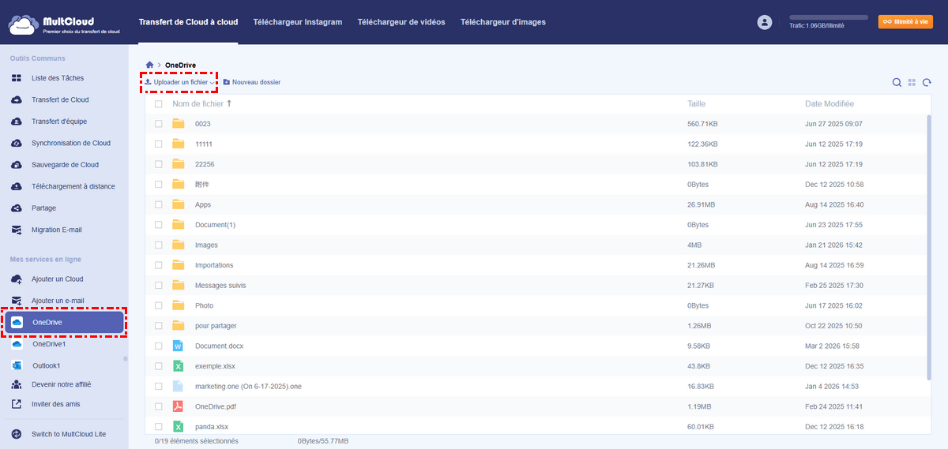Check the box for Photo folder
Screen dimensions: 948x449
159,305
